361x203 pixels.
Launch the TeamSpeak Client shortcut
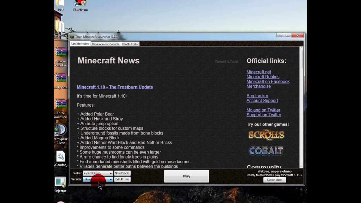tap(61, 134)
